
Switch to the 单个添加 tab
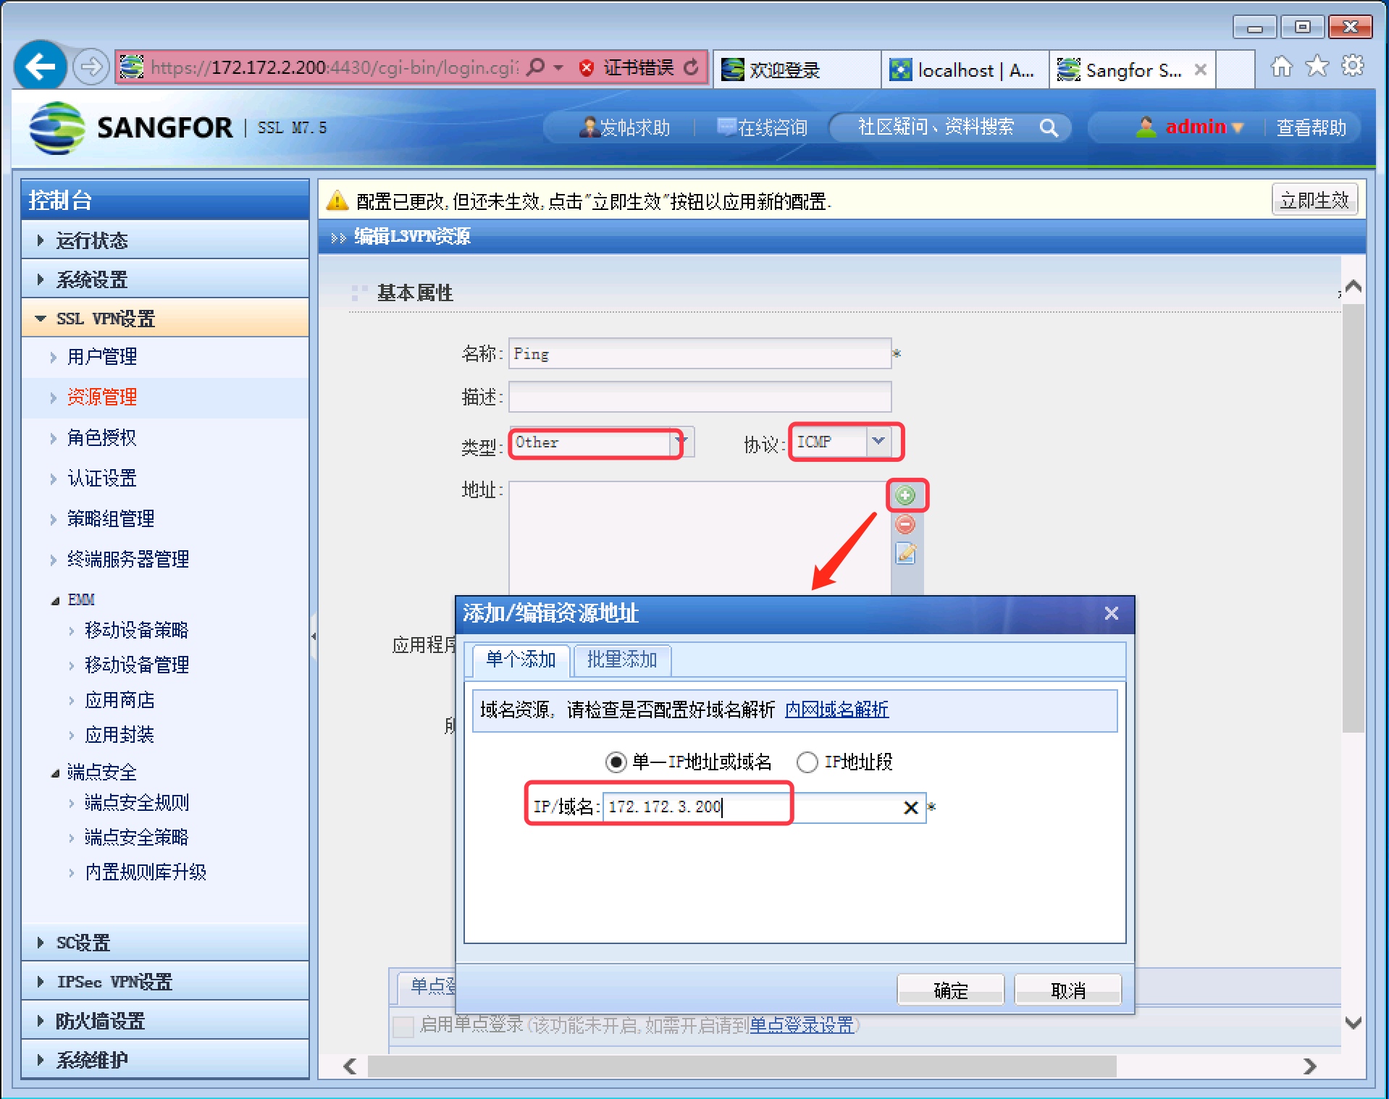(520, 660)
